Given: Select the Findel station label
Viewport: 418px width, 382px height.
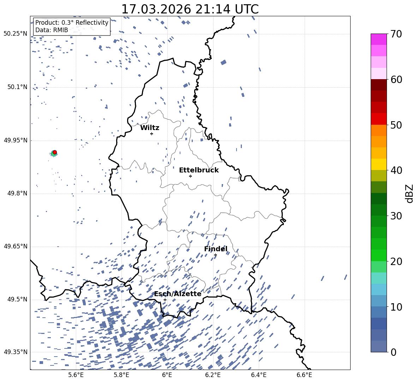Looking at the screenshot, I should click(x=216, y=249).
